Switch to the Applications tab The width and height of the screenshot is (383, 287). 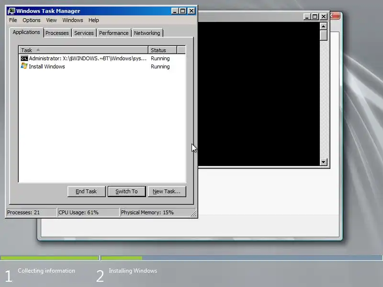(x=26, y=32)
